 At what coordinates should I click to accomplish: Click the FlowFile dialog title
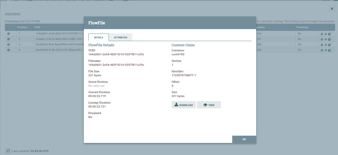point(96,23)
